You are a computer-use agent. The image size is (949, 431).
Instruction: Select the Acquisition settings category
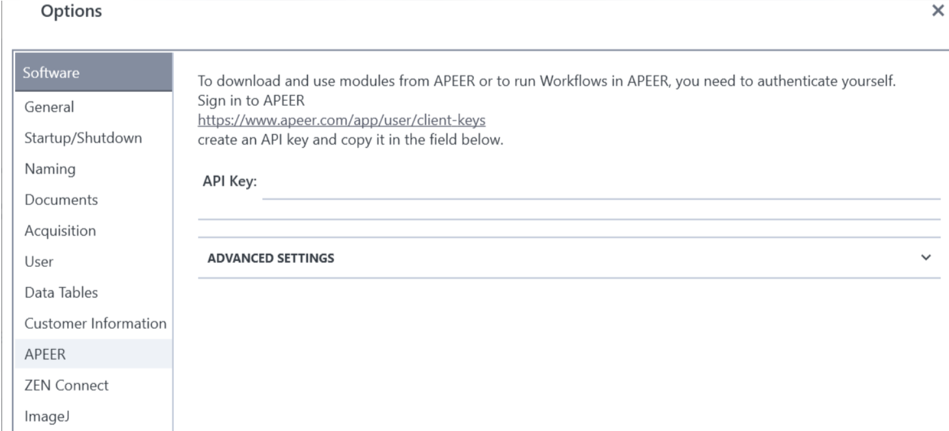click(60, 230)
